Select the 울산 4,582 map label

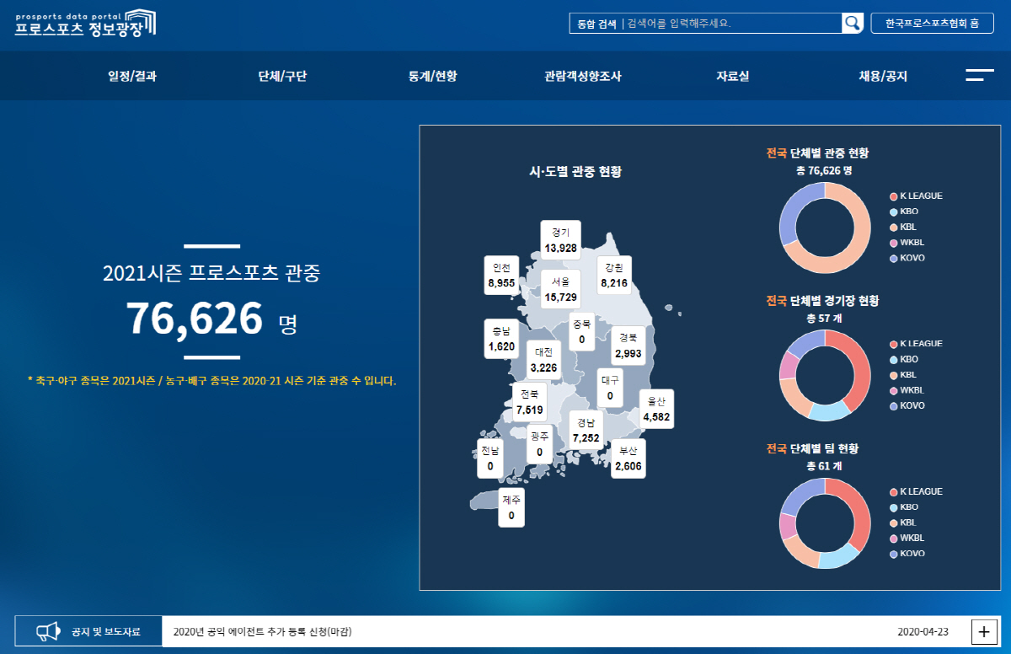pyautogui.click(x=656, y=408)
